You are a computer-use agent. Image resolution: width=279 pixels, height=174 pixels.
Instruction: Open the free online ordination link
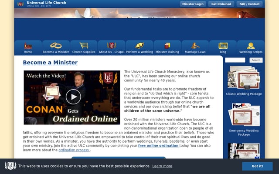(159, 146)
